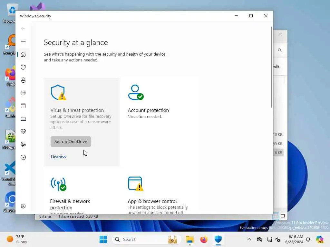Viewport: 330px width, 247px height.
Task: Dismiss the OneDrive recommendation
Action: click(x=58, y=157)
